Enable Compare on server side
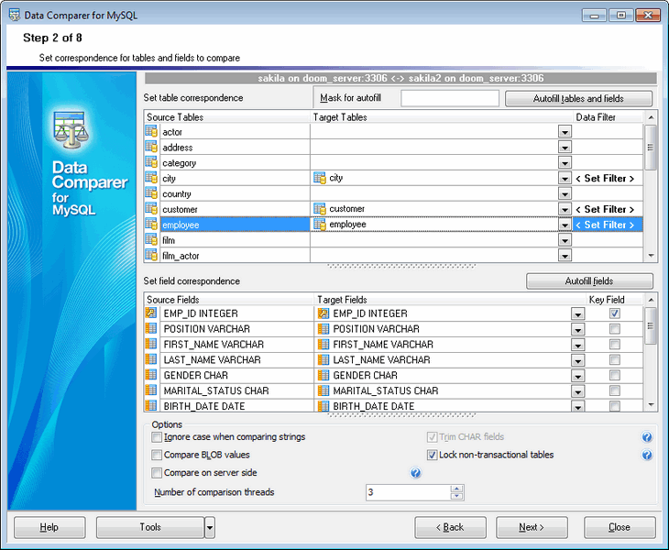The image size is (669, 550). [x=157, y=473]
